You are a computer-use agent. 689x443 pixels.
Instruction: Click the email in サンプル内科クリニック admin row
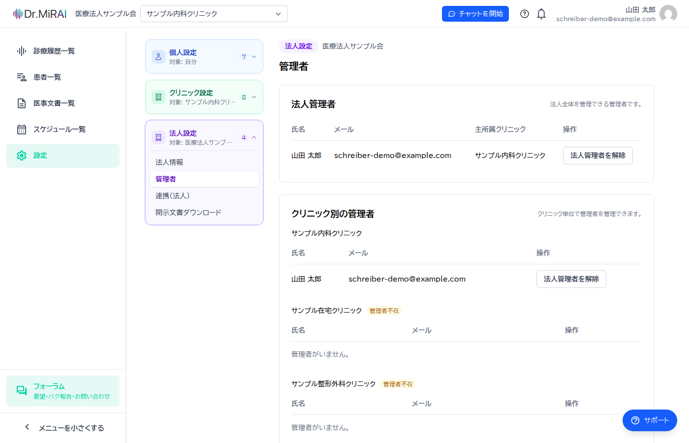click(407, 279)
